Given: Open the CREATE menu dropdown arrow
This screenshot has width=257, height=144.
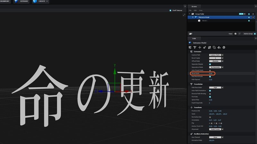Looking at the screenshot, I should [x=47, y=1].
